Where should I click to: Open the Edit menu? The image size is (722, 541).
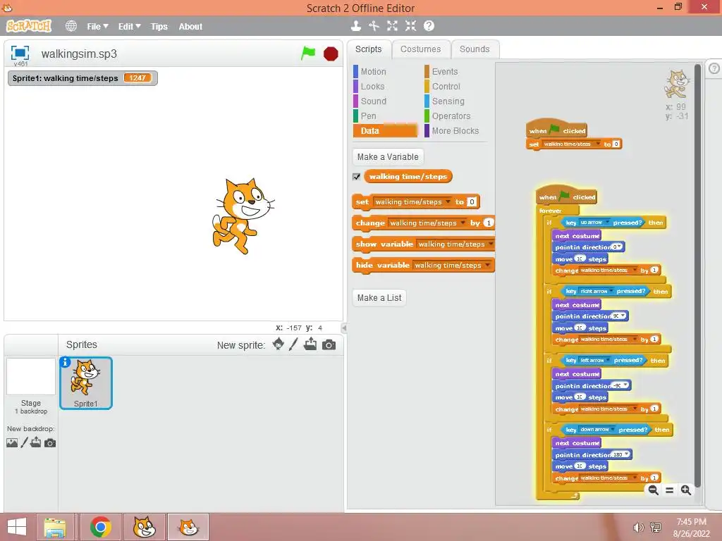(130, 27)
